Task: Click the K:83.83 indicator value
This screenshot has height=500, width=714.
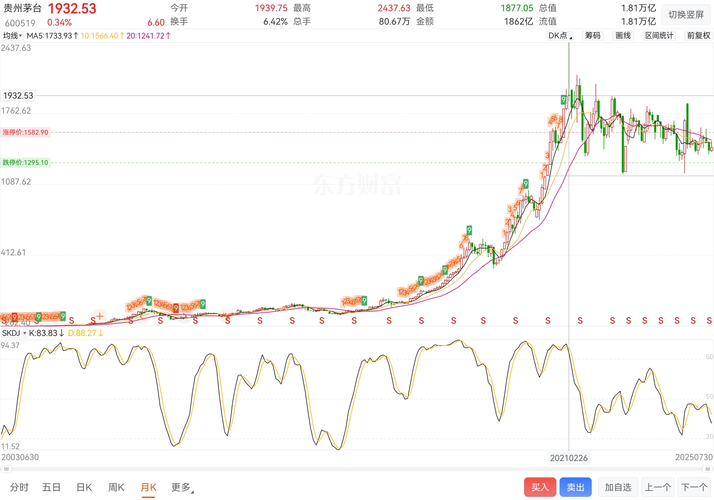Action: 47,333
